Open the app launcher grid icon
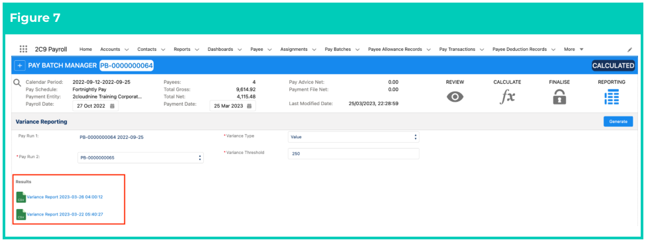The width and height of the screenshot is (646, 242). click(x=23, y=49)
